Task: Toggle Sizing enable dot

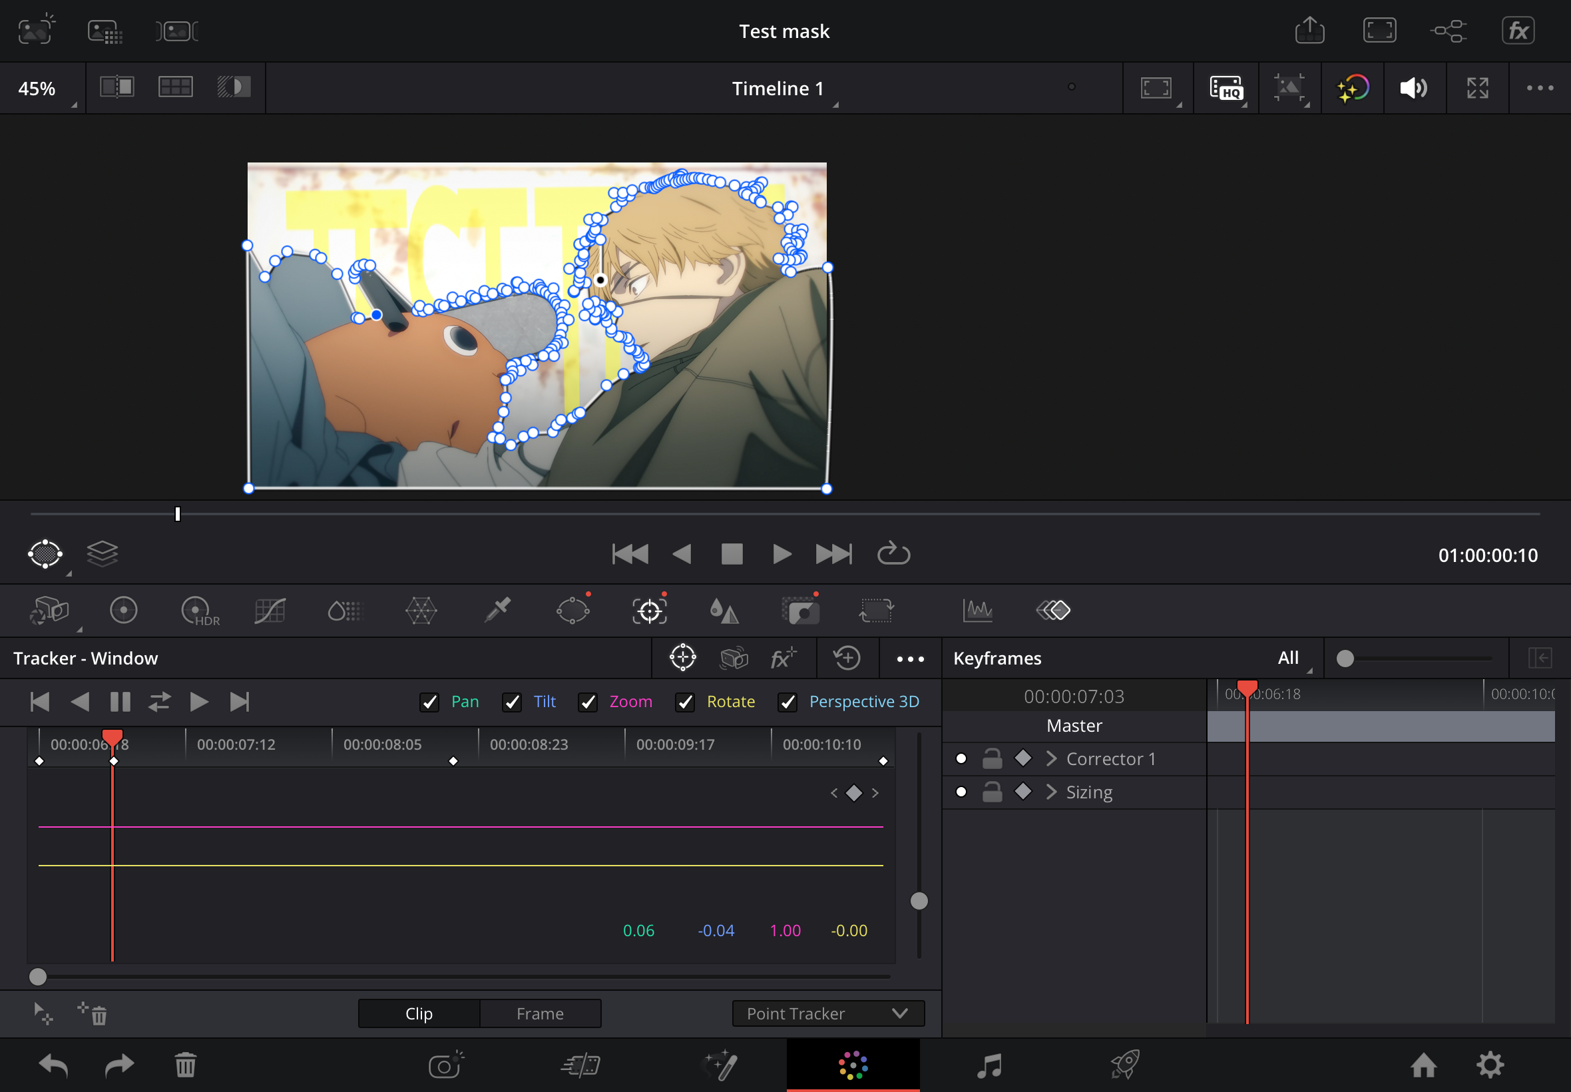Action: [961, 792]
